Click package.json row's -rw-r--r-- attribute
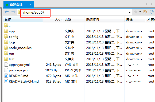 [x=133, y=70]
